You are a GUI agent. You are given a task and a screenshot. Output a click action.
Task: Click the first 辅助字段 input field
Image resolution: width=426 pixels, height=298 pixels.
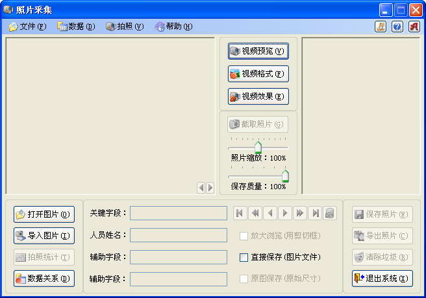179,257
